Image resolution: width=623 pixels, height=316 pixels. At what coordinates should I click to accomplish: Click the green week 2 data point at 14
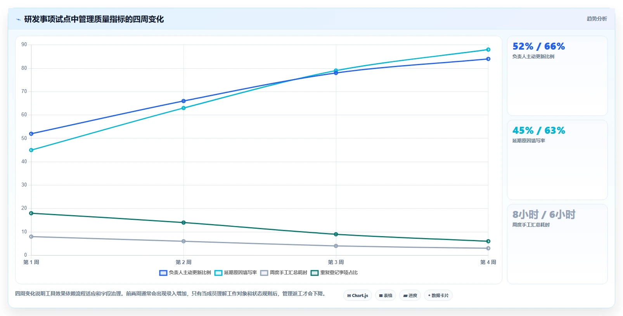(183, 223)
